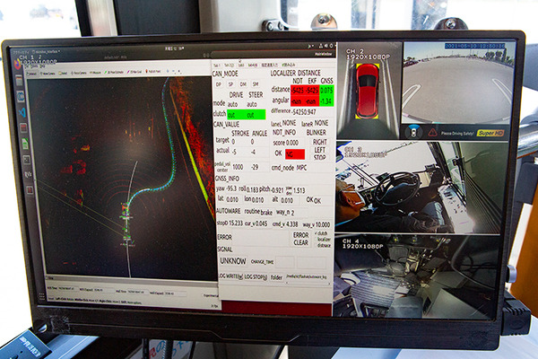Choose the Measure tool in RViz toolbar

[x=97, y=70]
